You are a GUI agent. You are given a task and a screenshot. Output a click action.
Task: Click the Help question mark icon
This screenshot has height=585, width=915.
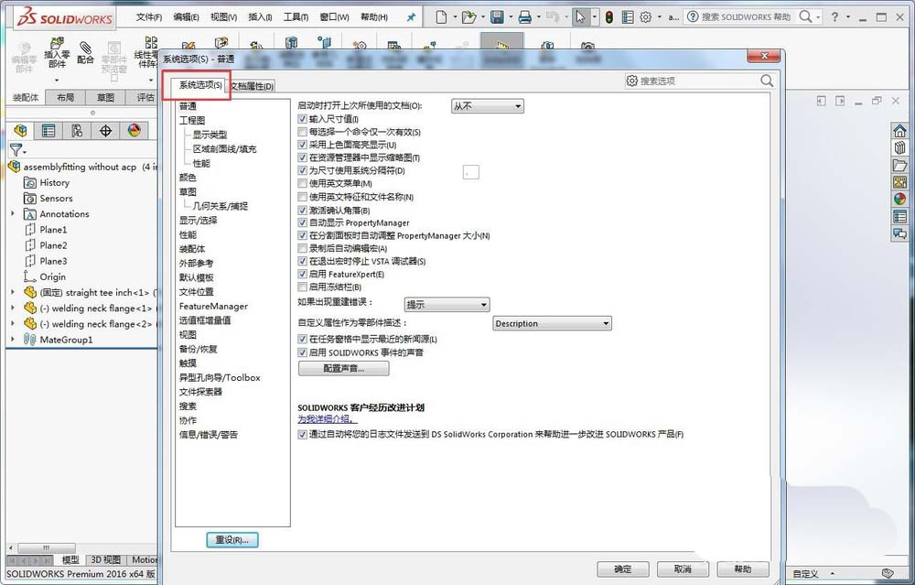(835, 16)
